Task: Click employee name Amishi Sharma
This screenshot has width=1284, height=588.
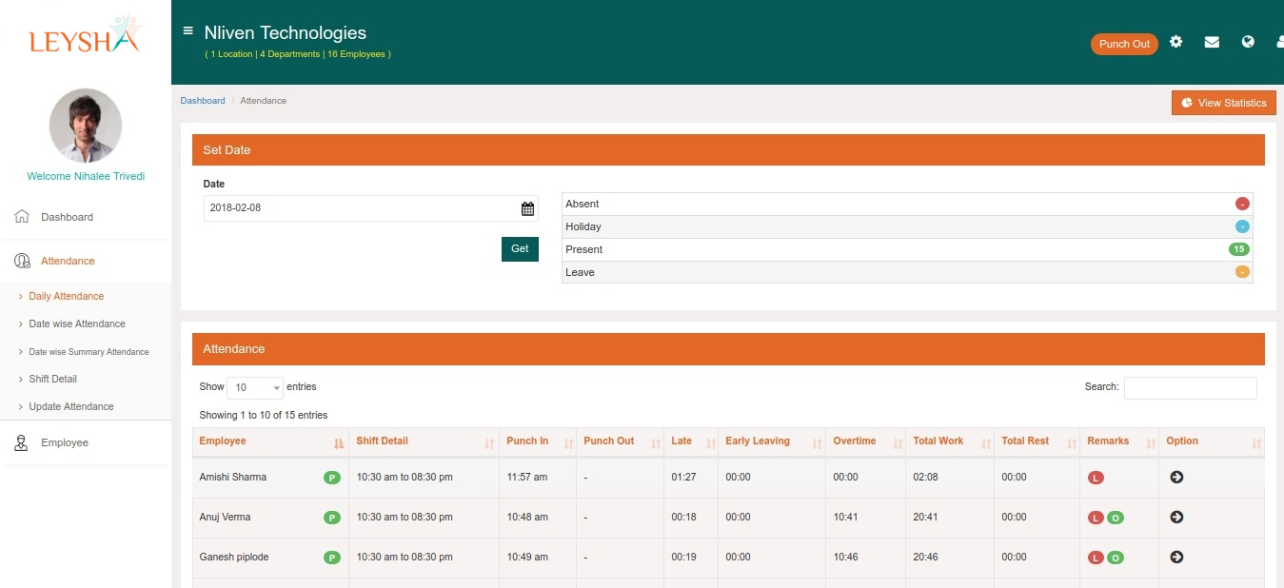Action: pyautogui.click(x=232, y=478)
